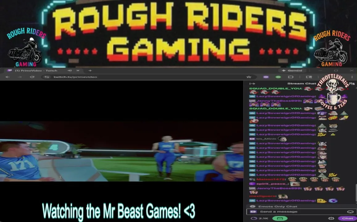Open the browser three-dot menu
The width and height of the screenshot is (357, 222).
(352, 77)
